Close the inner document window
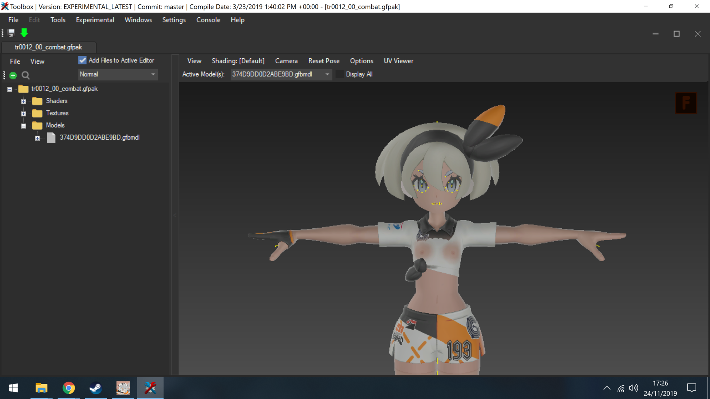This screenshot has width=710, height=399. click(698, 34)
